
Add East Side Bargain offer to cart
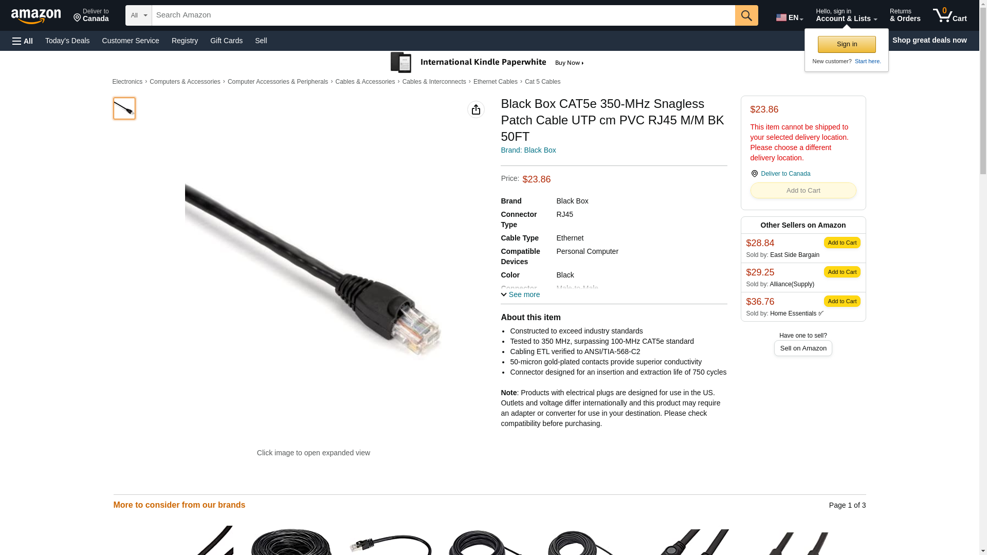pyautogui.click(x=842, y=243)
